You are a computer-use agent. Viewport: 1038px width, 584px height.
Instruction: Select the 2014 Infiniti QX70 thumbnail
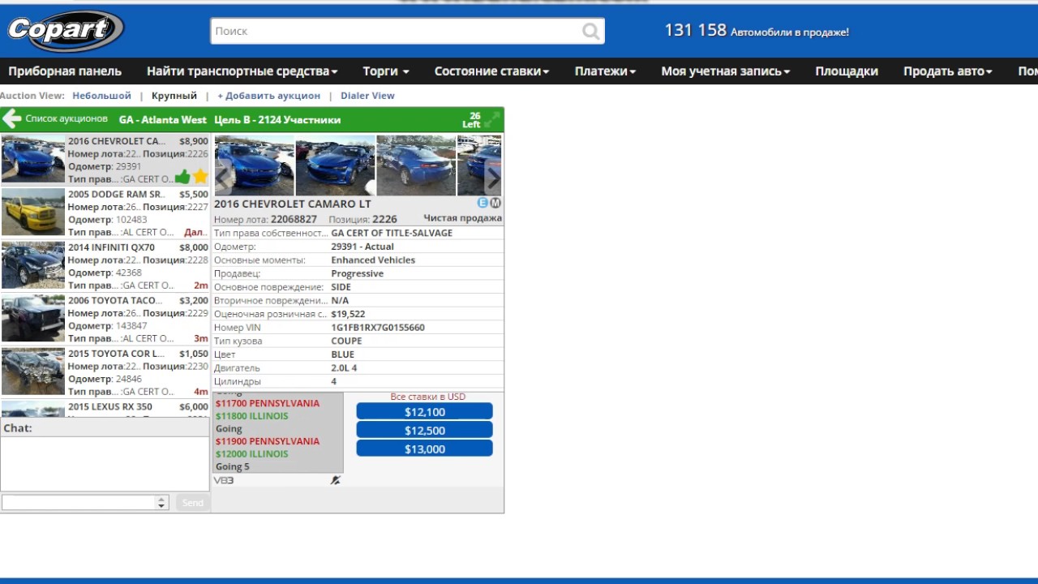[33, 265]
